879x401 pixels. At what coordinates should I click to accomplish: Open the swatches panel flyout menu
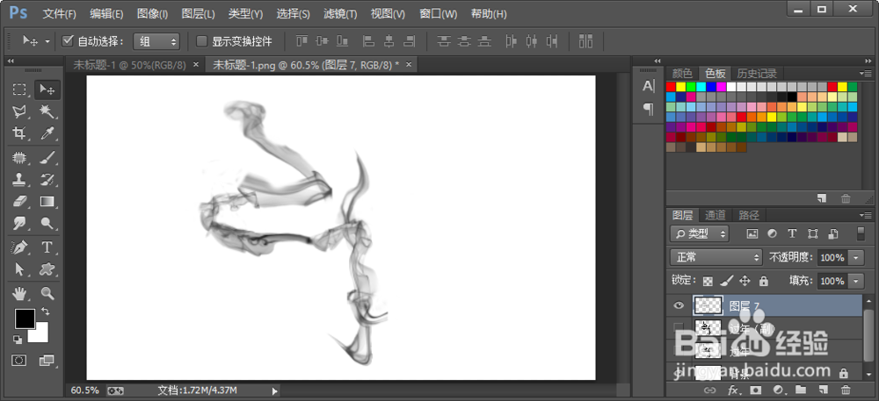866,73
